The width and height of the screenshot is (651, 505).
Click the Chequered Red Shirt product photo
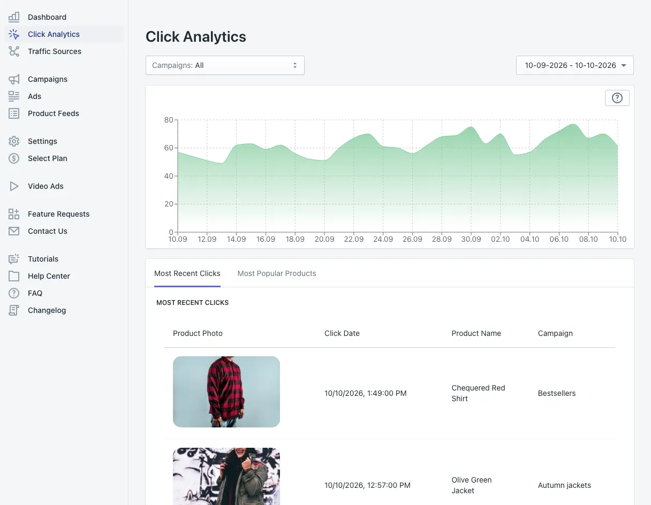(x=226, y=392)
